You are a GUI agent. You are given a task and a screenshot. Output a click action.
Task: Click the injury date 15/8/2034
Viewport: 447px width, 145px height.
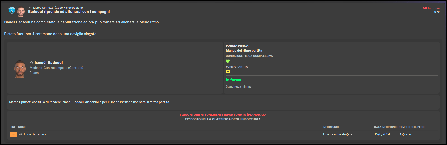(382, 134)
